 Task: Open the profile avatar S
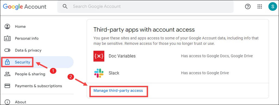(x=272, y=6)
